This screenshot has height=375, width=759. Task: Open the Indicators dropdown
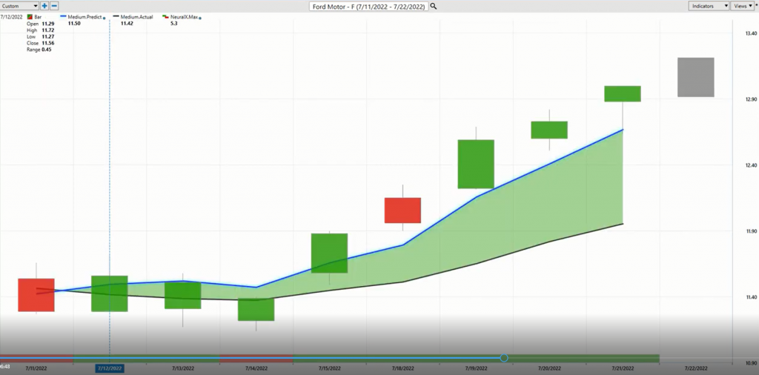click(x=708, y=6)
